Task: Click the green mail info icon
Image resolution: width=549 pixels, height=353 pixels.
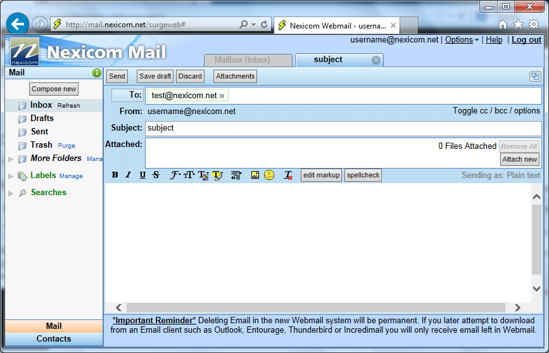Action: point(97,73)
